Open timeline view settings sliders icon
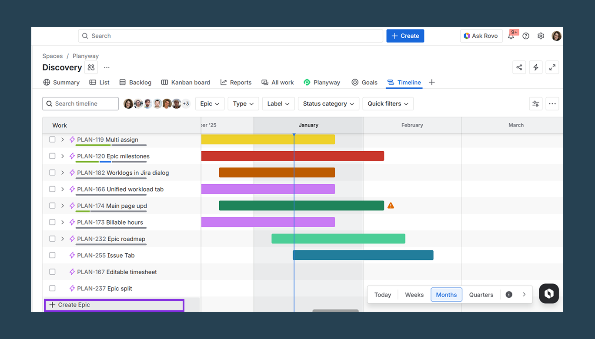Screen dimensions: 595x339 (536, 104)
